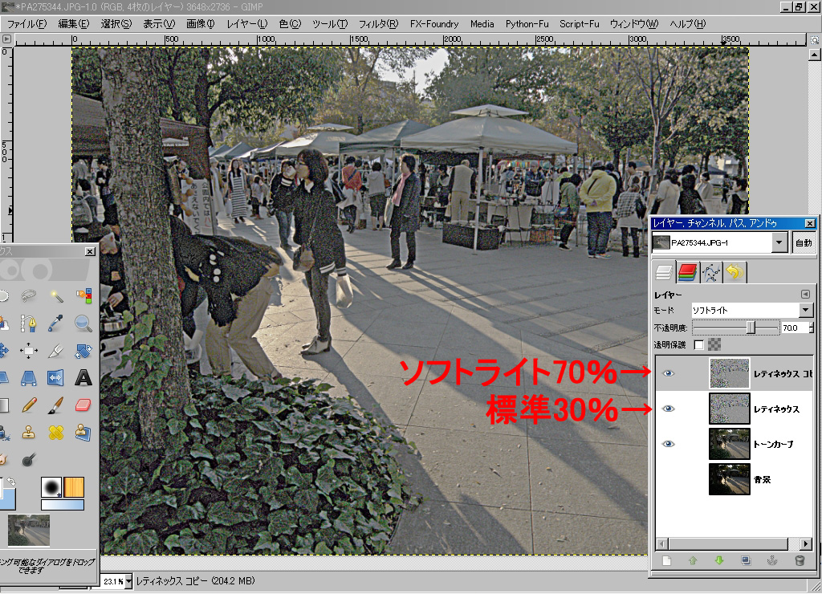This screenshot has height=594, width=822.
Task: Enable the 透明保護 checkbox
Action: pyautogui.click(x=698, y=344)
